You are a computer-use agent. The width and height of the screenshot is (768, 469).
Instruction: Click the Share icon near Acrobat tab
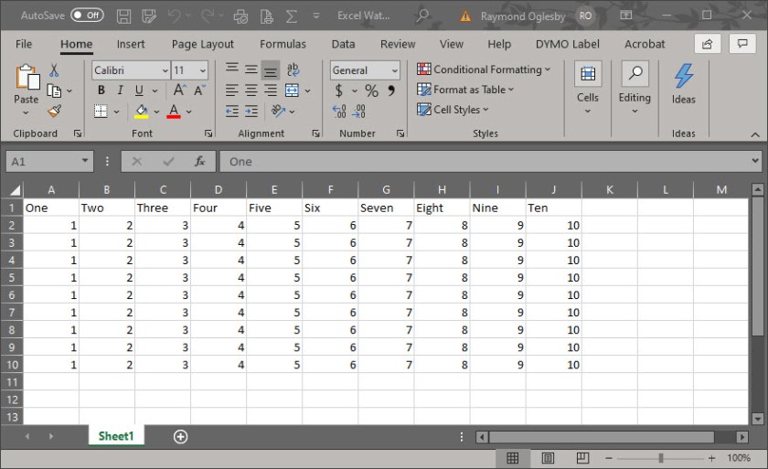(x=708, y=44)
